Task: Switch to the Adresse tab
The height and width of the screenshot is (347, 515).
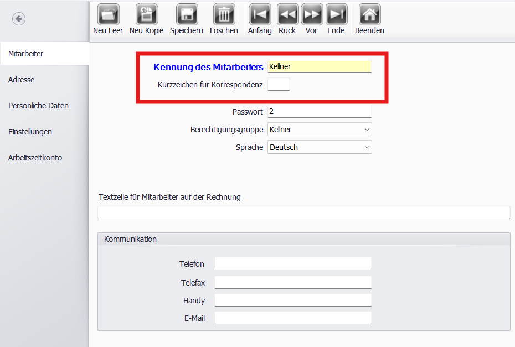Action: [x=44, y=80]
